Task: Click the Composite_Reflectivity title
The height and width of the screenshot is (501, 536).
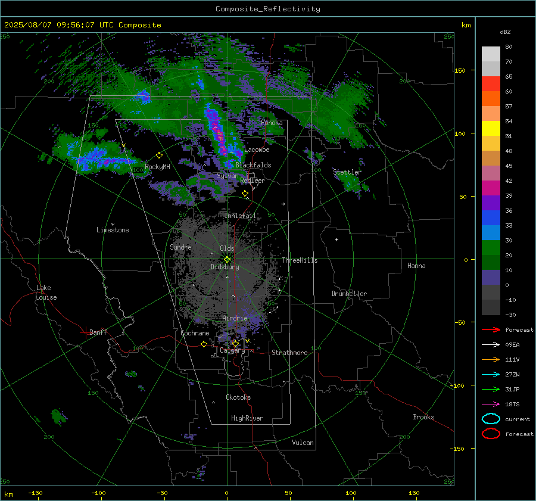Action: click(267, 9)
